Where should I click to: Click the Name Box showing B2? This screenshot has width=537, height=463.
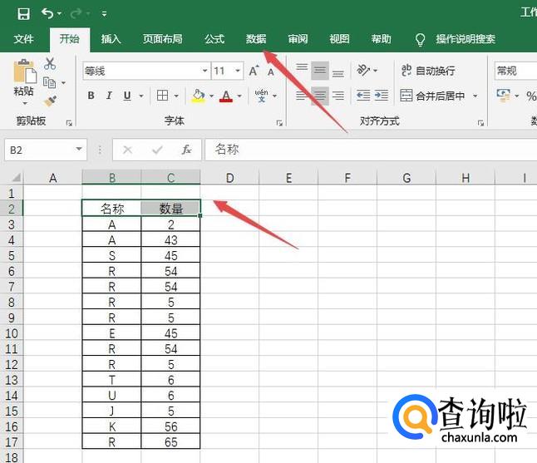46,150
